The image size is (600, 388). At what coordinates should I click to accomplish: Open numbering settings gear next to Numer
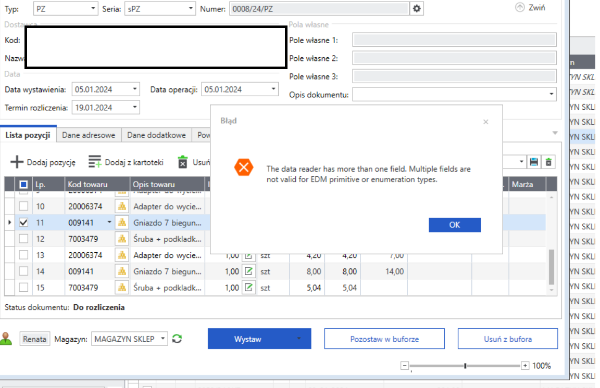tap(416, 9)
